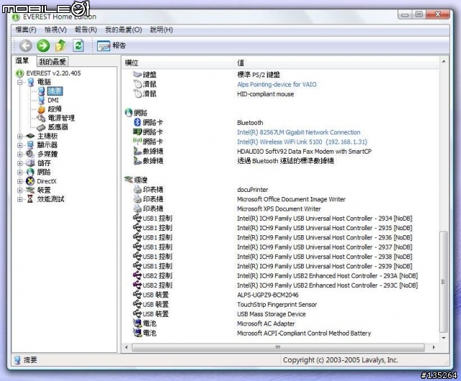Open the 報告(R) menu

click(86, 30)
